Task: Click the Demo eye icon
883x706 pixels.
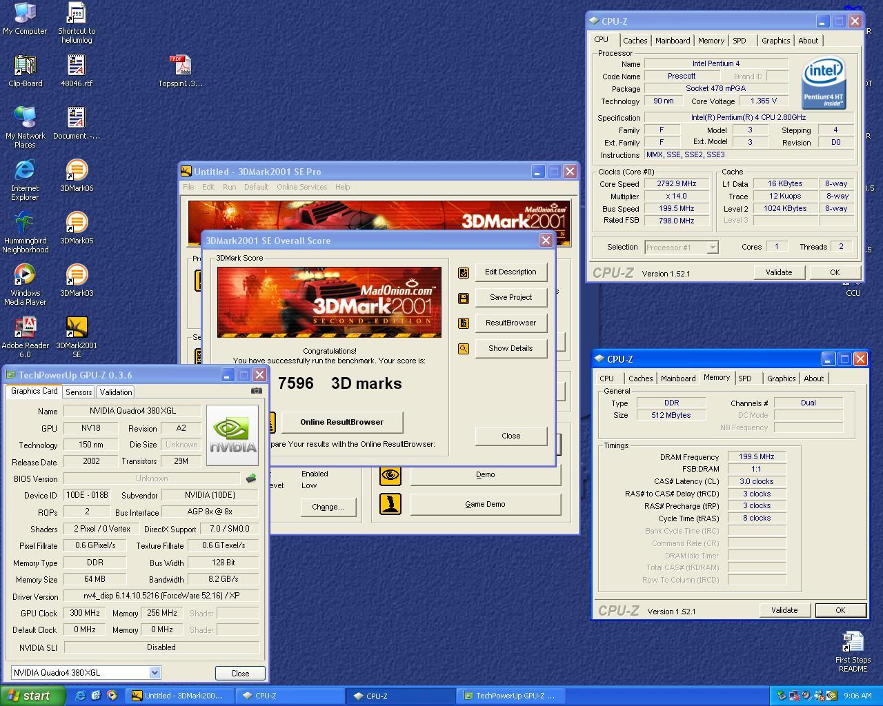Action: click(390, 474)
